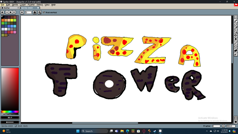Image resolution: width=238 pixels, height=134 pixels.
Task: Open the View menu
Action: (x=47, y=5)
